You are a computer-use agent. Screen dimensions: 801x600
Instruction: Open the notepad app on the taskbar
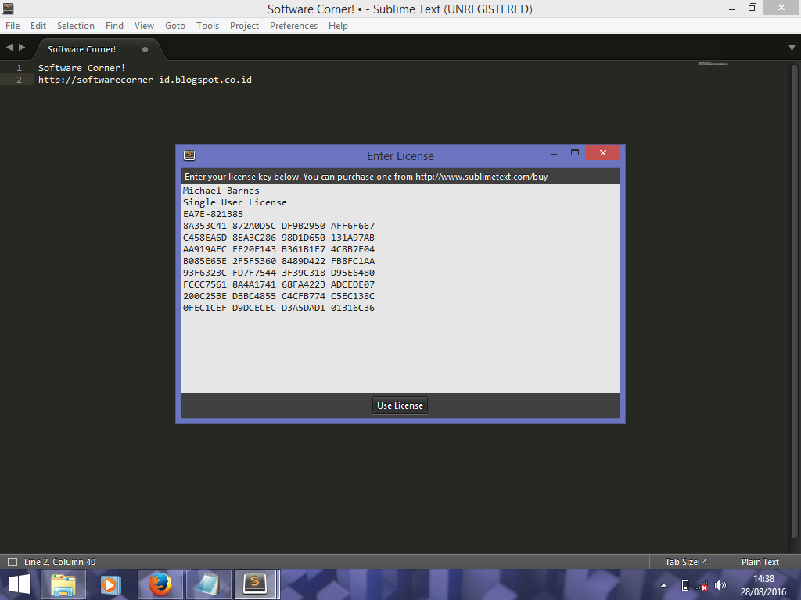(208, 584)
